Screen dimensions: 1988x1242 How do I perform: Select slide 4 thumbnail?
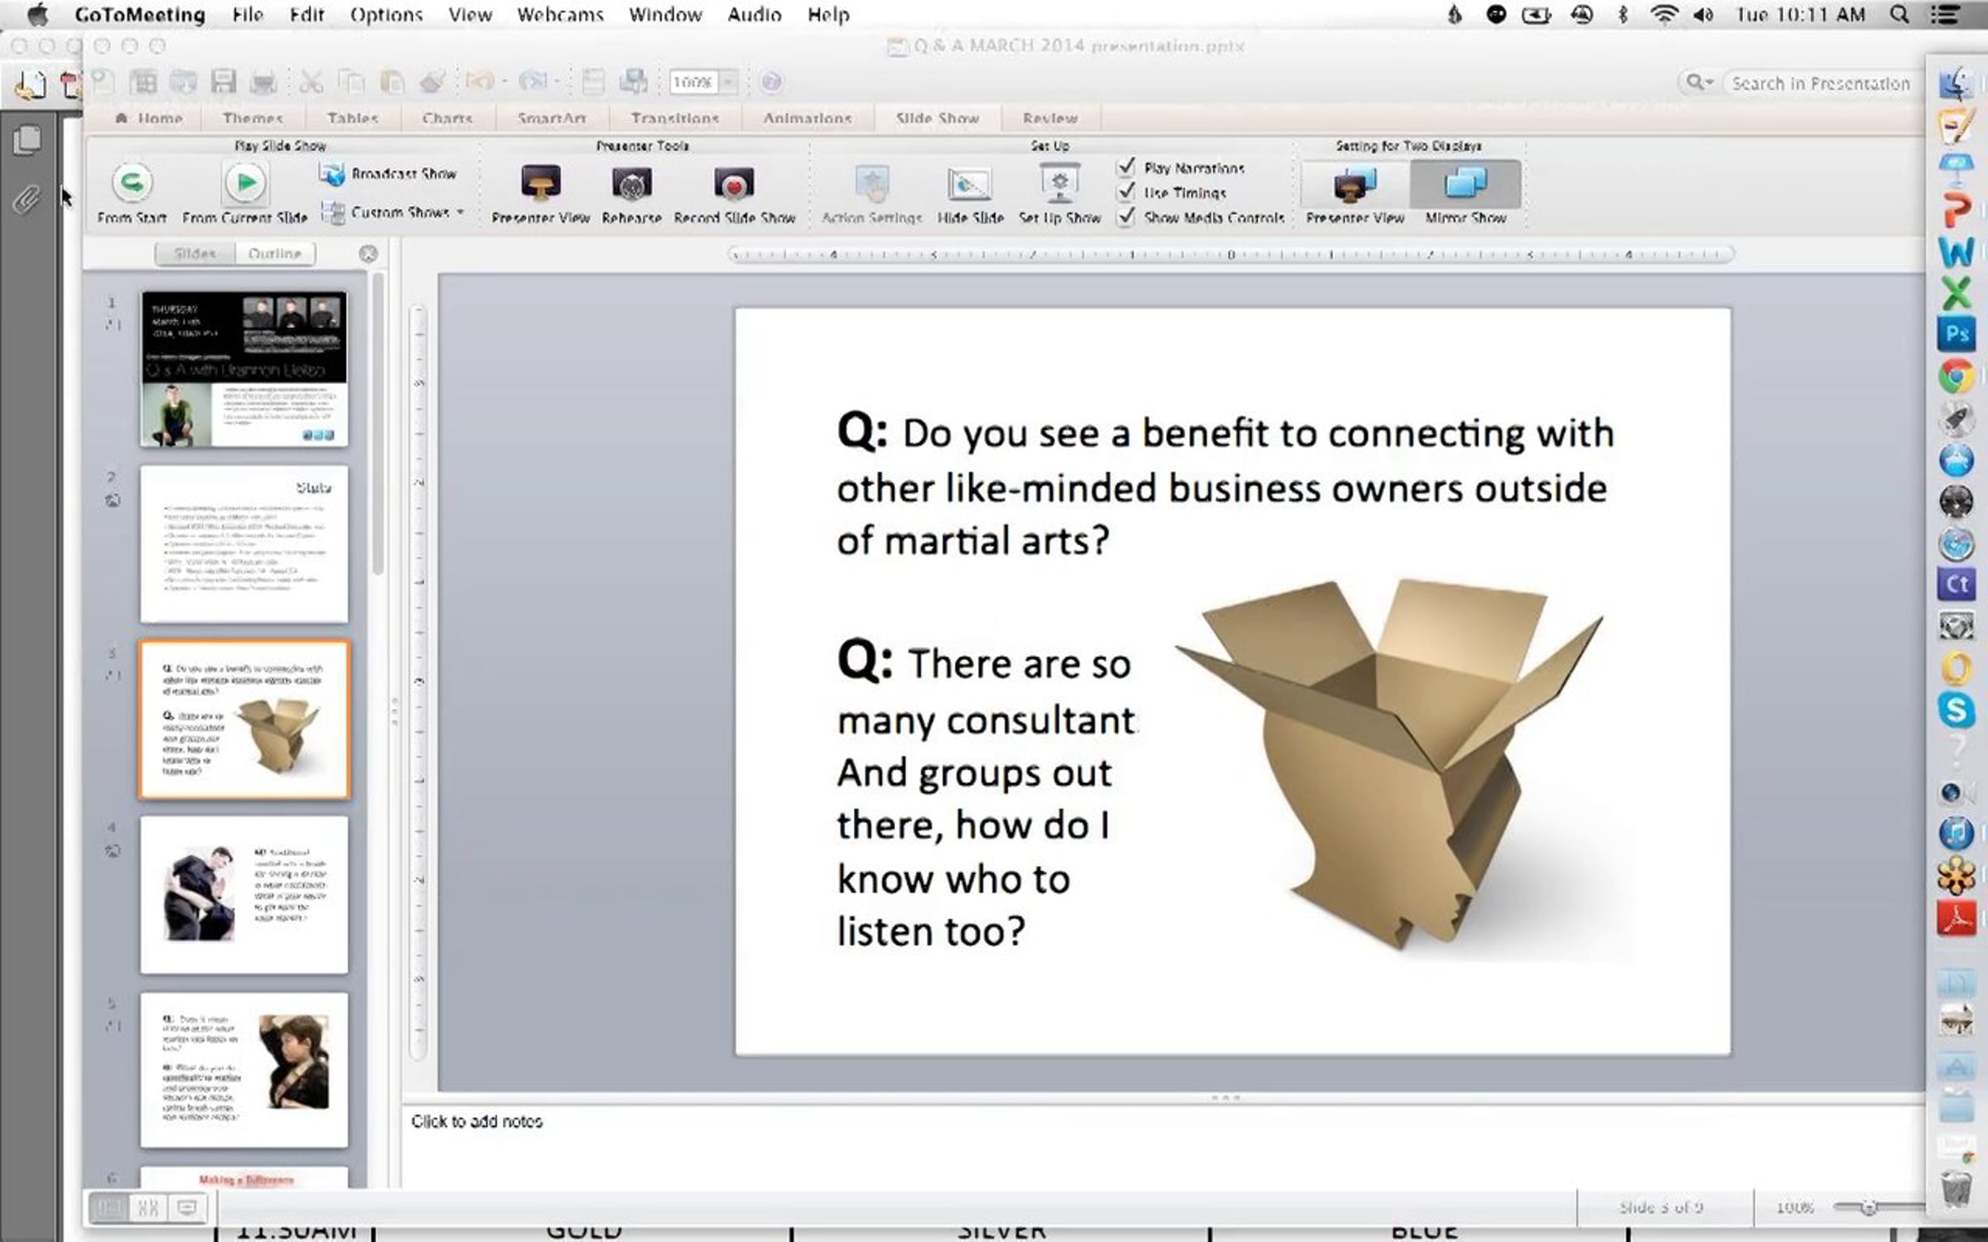click(x=244, y=895)
